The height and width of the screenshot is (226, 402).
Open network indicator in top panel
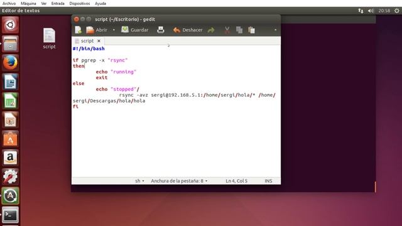point(361,11)
